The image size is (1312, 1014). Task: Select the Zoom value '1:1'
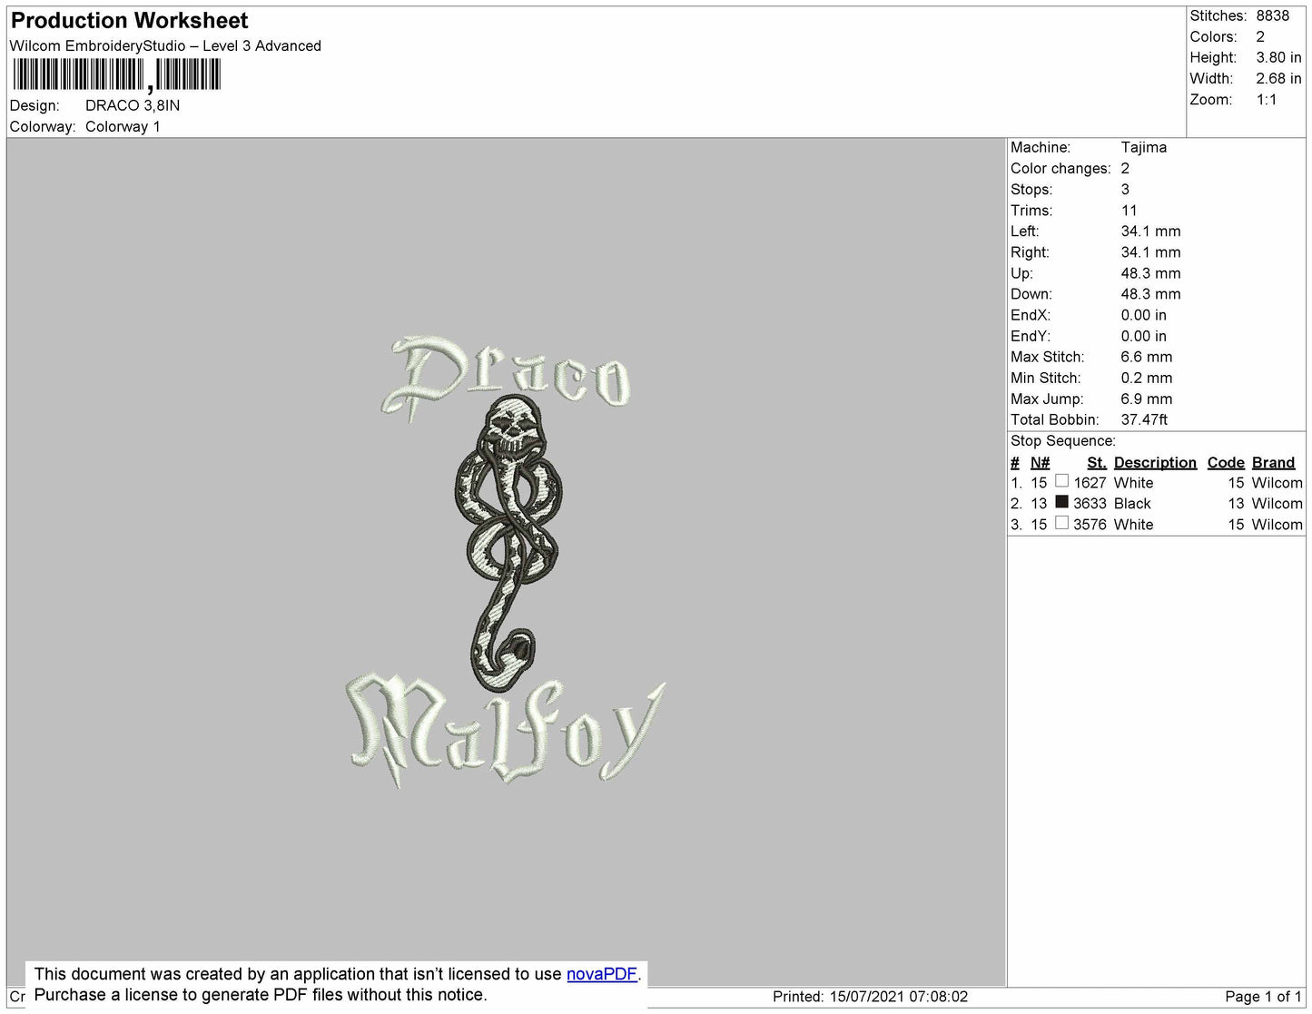[x=1267, y=100]
